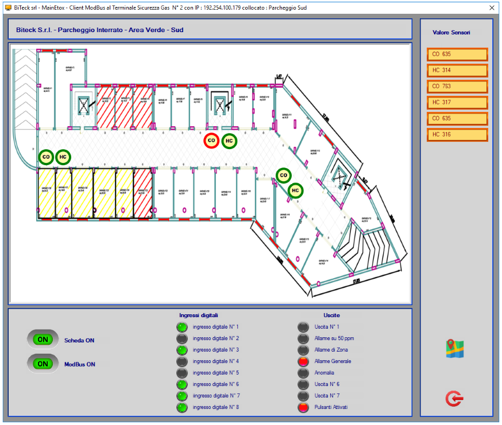Screen dimensions: 502x425
Task: Click the CO sensor in diagonal wing
Action: [x=283, y=176]
